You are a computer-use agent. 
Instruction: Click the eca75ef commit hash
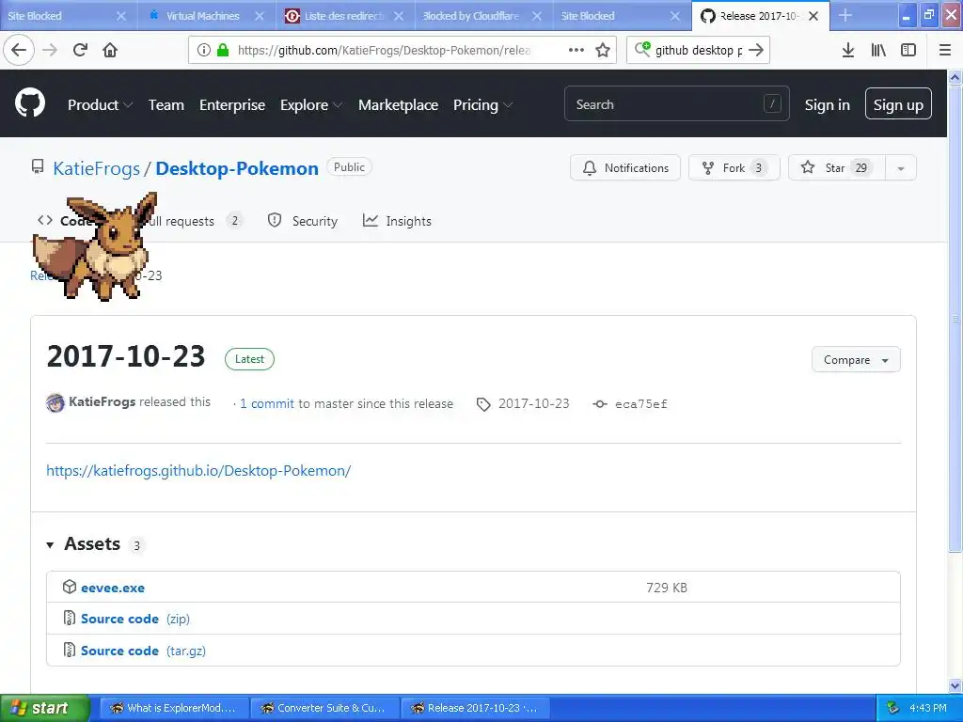pos(640,404)
